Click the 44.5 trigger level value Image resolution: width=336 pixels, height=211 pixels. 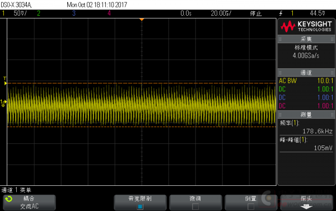point(318,13)
